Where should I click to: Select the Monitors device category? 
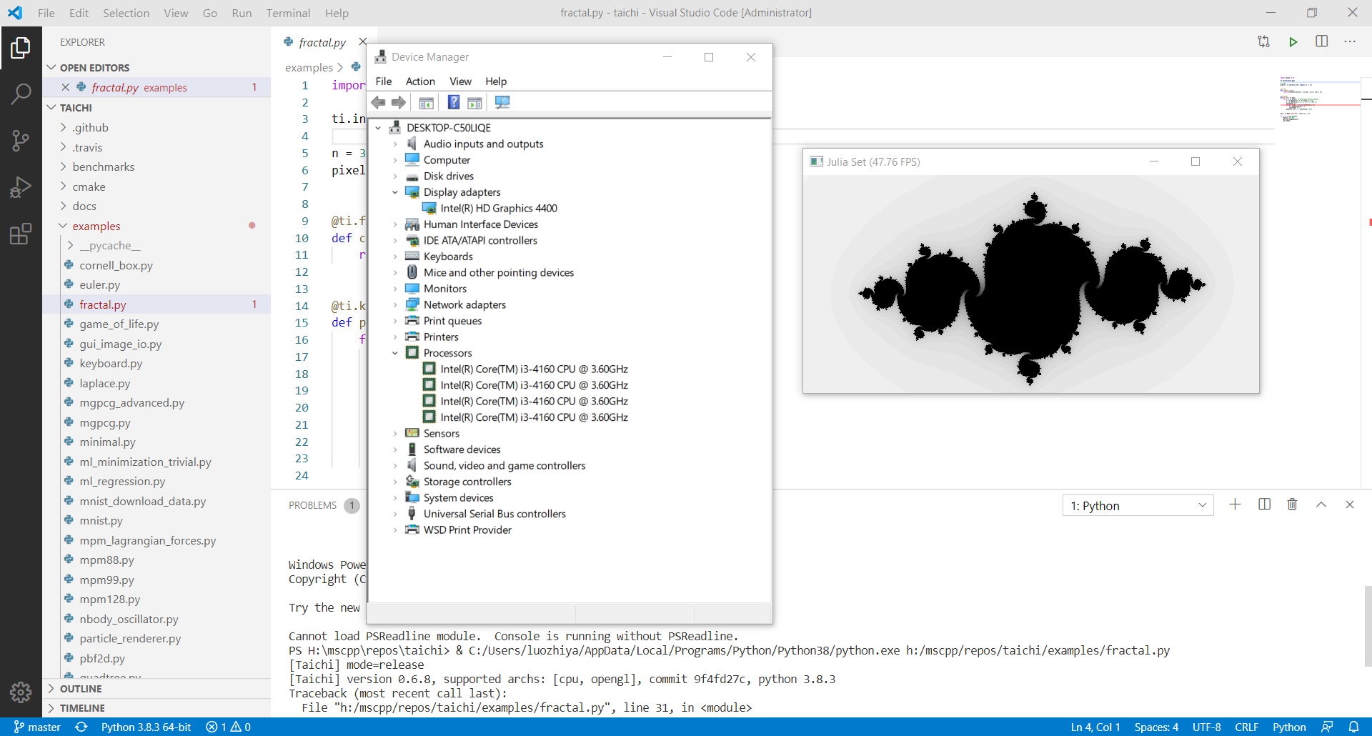point(444,289)
